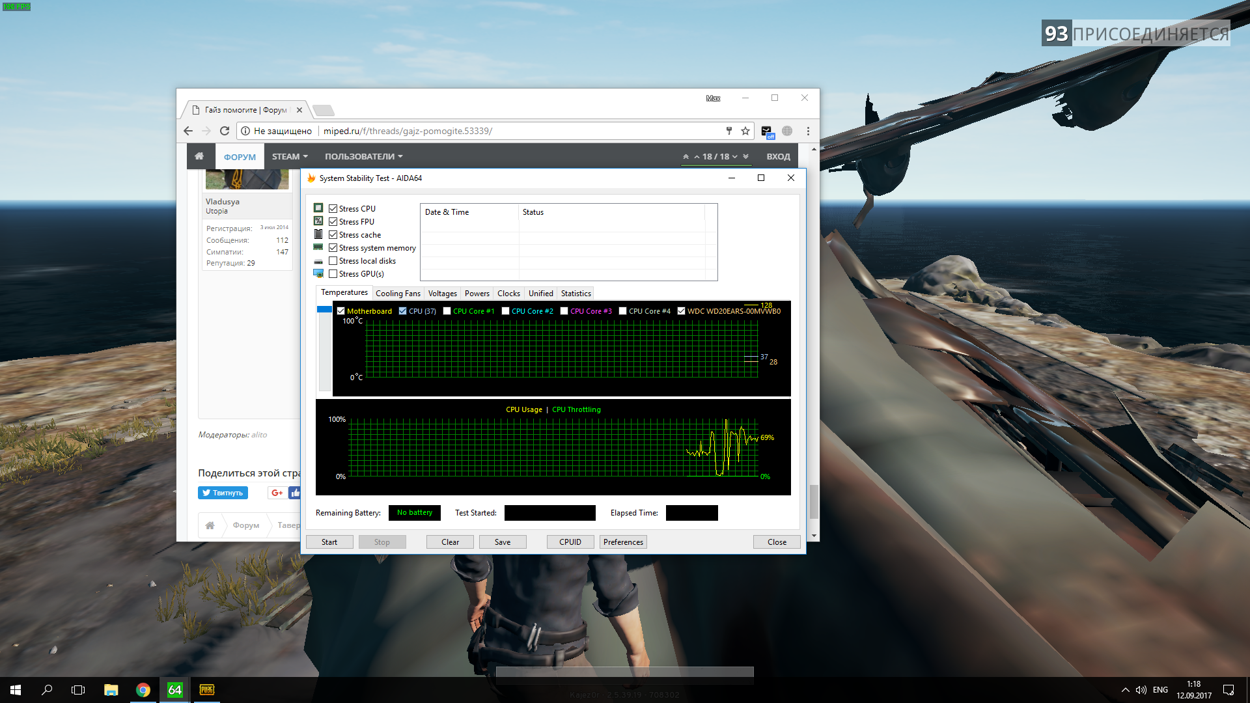1250x703 pixels.
Task: Reload the page in Chrome
Action: 225,131
